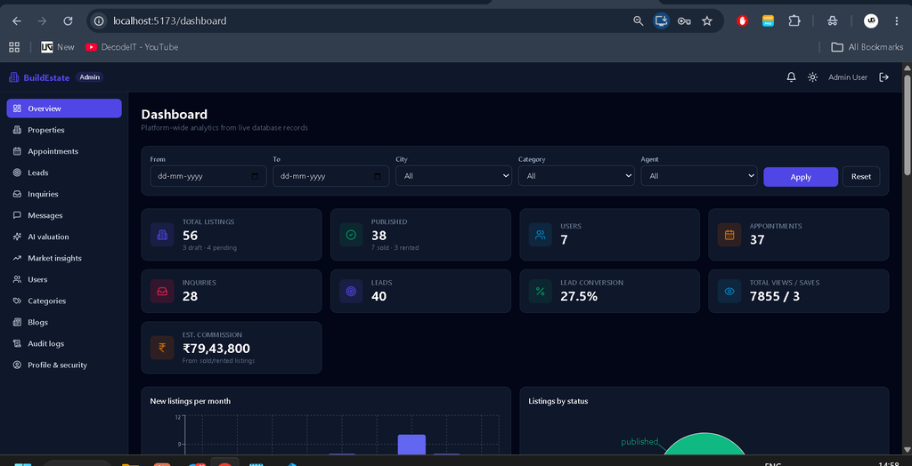
Task: Open Profile & security in the sidebar
Action: (x=64, y=365)
